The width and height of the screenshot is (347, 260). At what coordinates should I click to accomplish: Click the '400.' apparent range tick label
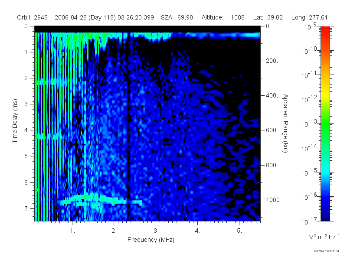coord(272,95)
